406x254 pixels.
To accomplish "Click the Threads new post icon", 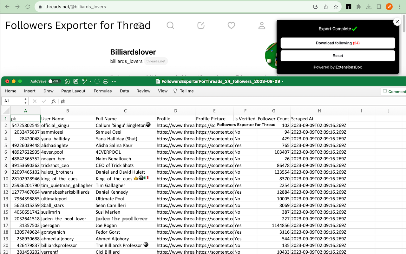I will pyautogui.click(x=201, y=25).
